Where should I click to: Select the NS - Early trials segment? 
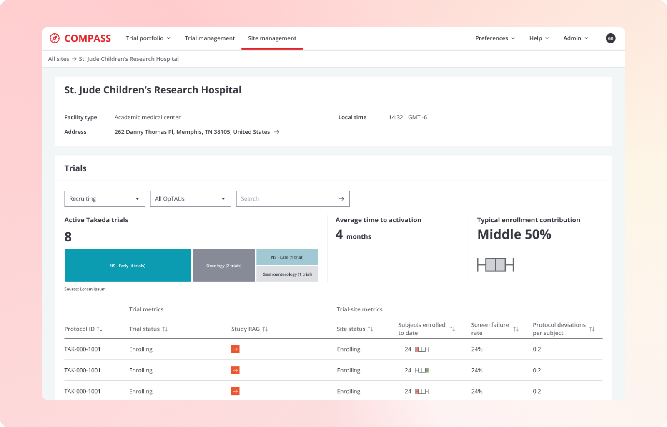click(128, 265)
